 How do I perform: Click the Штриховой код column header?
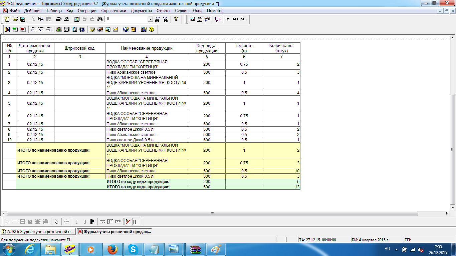point(80,48)
